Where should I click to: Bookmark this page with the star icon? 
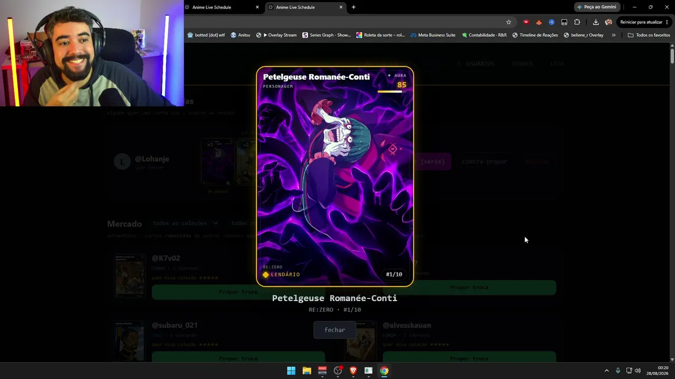click(508, 22)
